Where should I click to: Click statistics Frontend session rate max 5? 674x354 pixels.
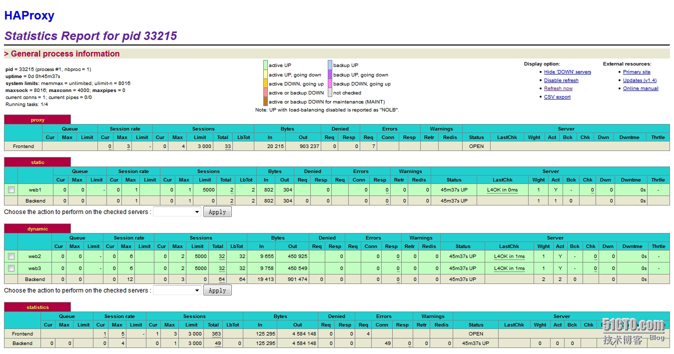point(122,334)
